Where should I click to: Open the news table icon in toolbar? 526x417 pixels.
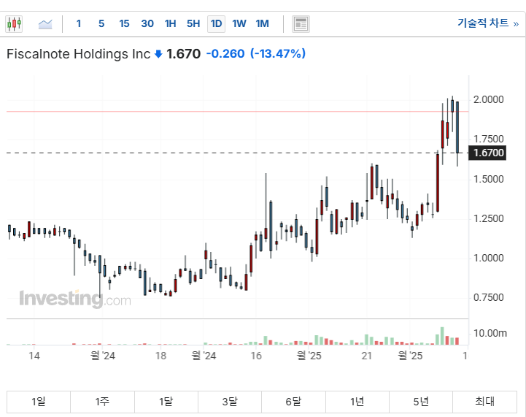[x=301, y=24]
